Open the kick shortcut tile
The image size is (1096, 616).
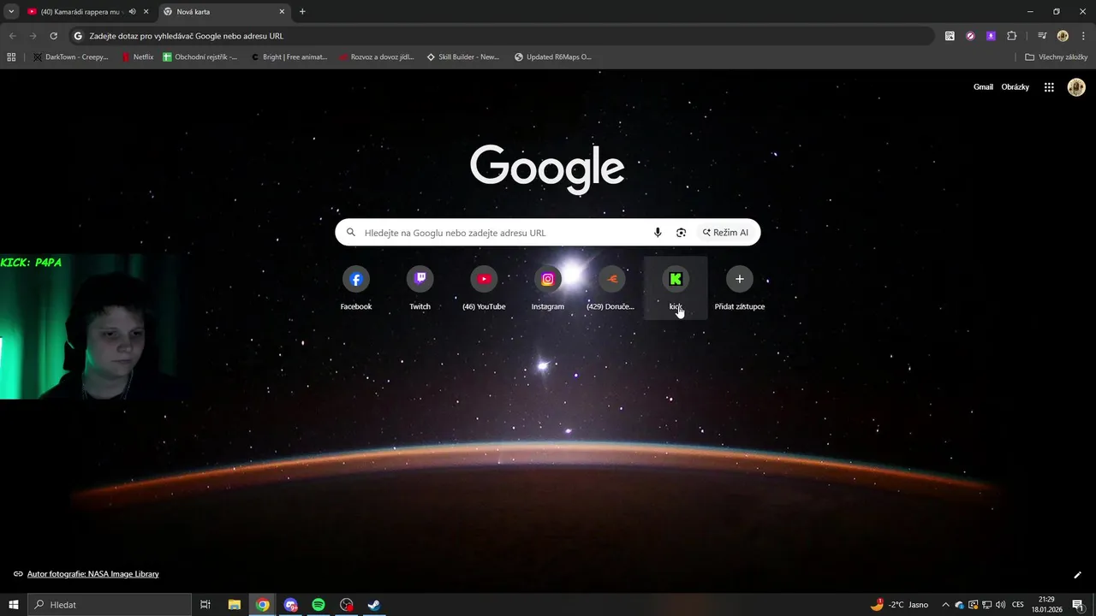(x=676, y=288)
